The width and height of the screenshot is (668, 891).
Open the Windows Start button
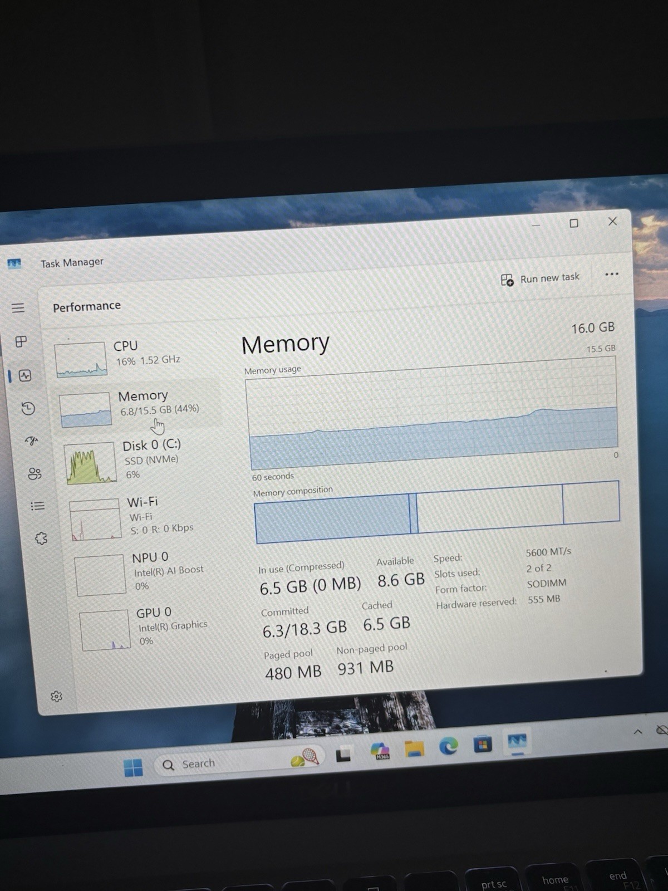click(133, 767)
